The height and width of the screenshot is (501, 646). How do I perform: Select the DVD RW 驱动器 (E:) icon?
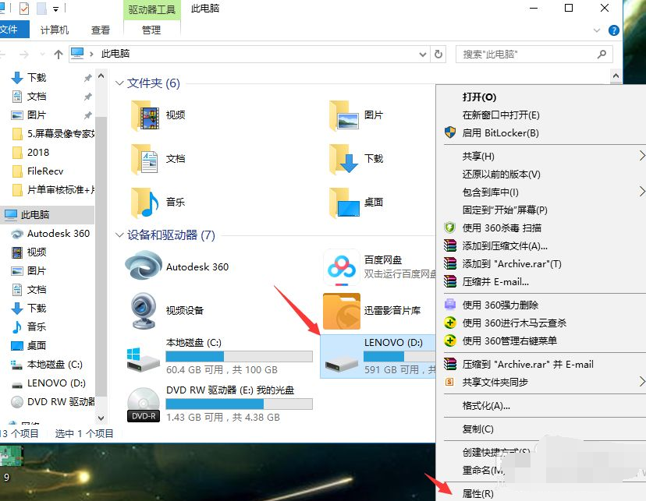click(144, 404)
